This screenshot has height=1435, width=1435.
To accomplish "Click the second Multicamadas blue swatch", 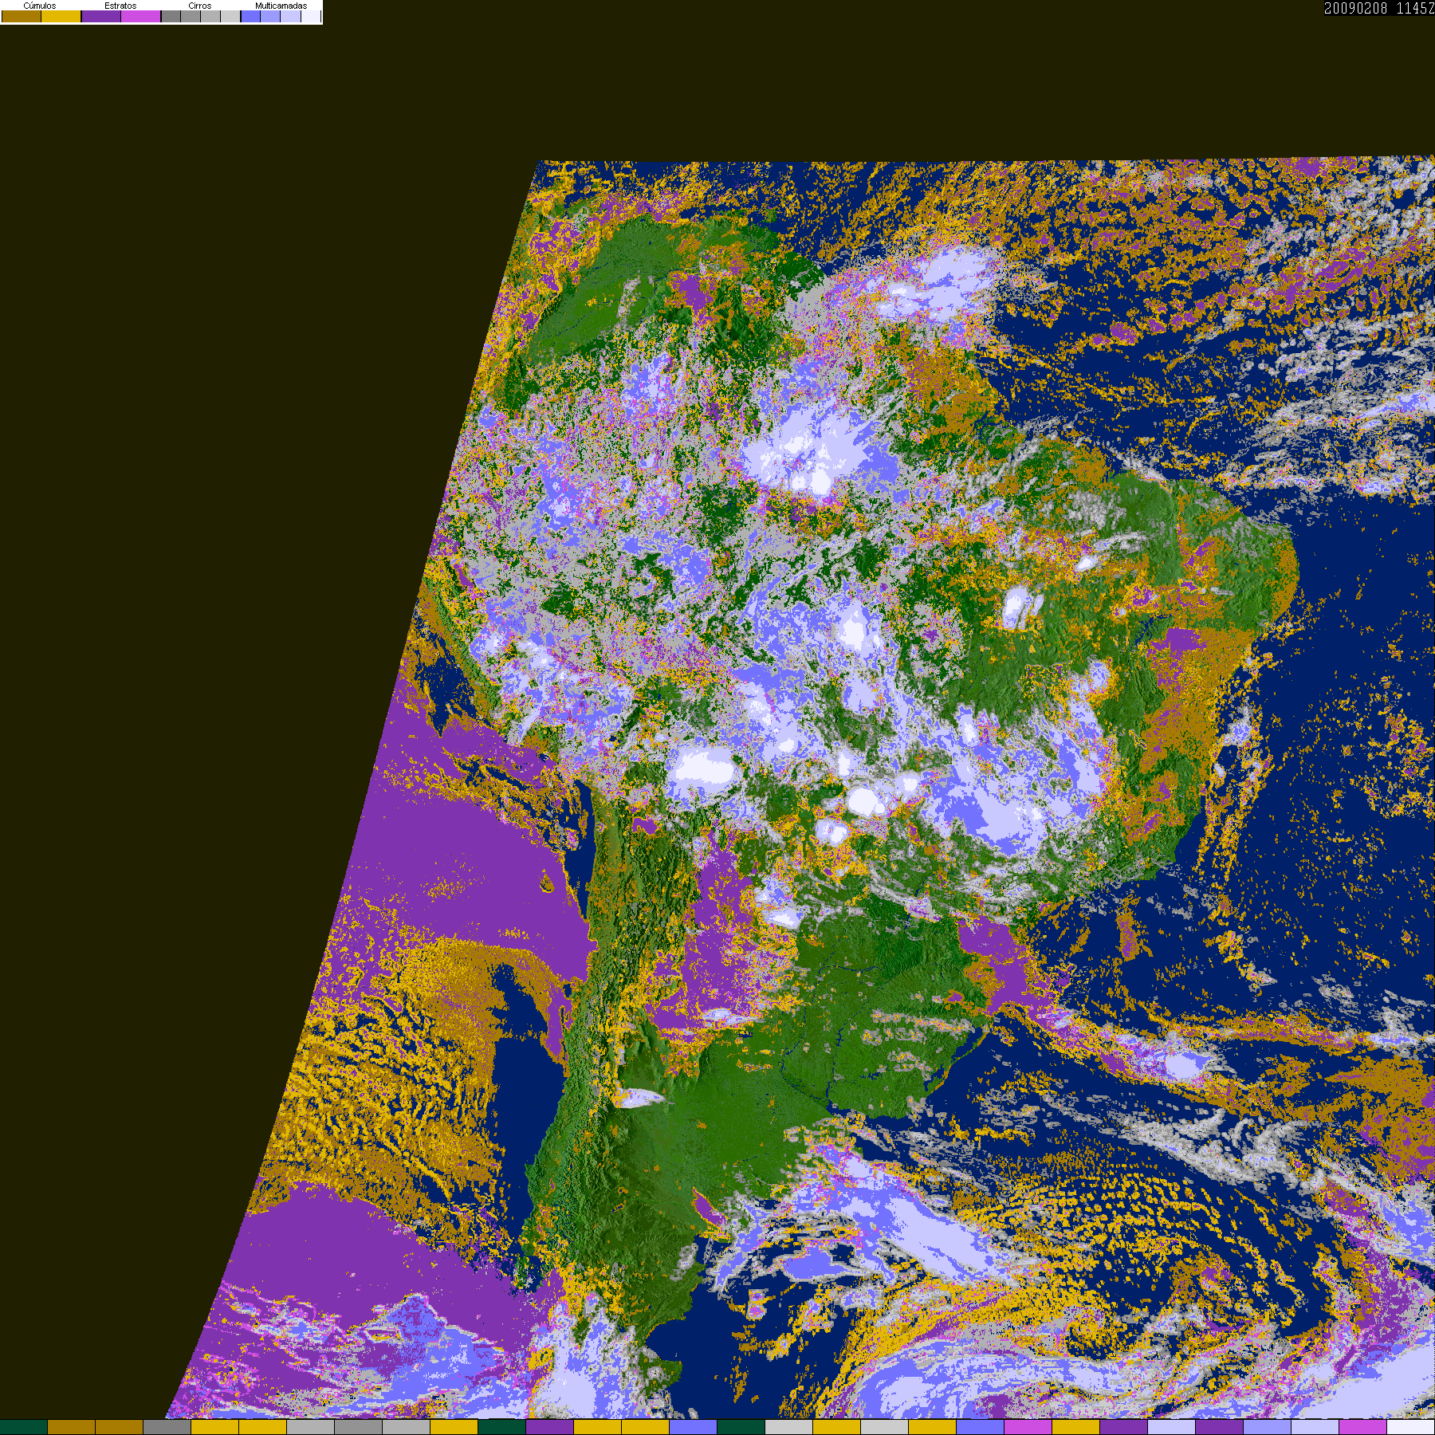I will pyautogui.click(x=270, y=16).
